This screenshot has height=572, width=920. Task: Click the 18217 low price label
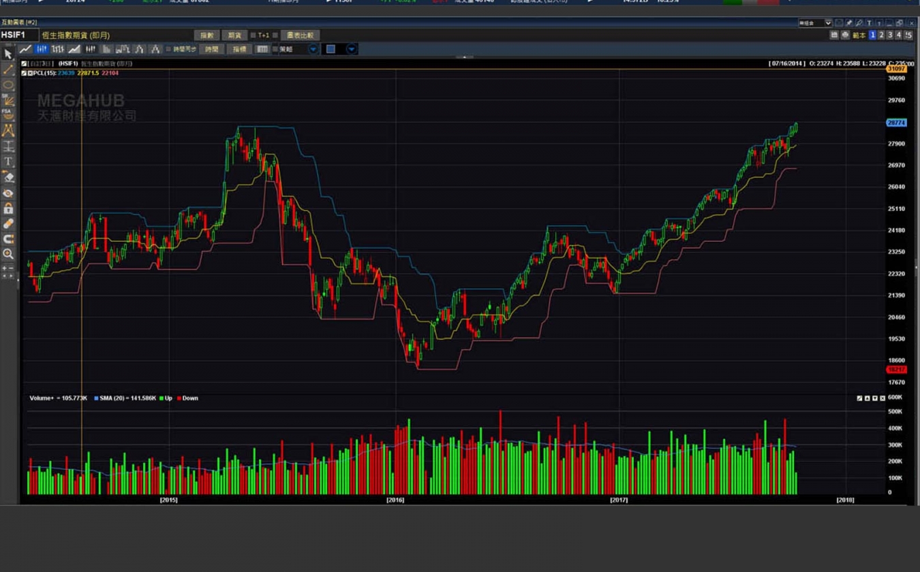[896, 370]
